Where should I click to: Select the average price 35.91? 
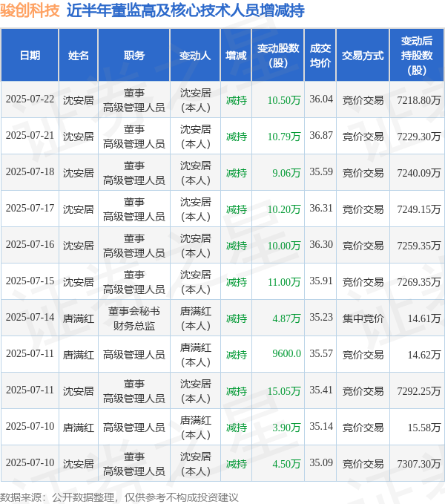tap(321, 281)
